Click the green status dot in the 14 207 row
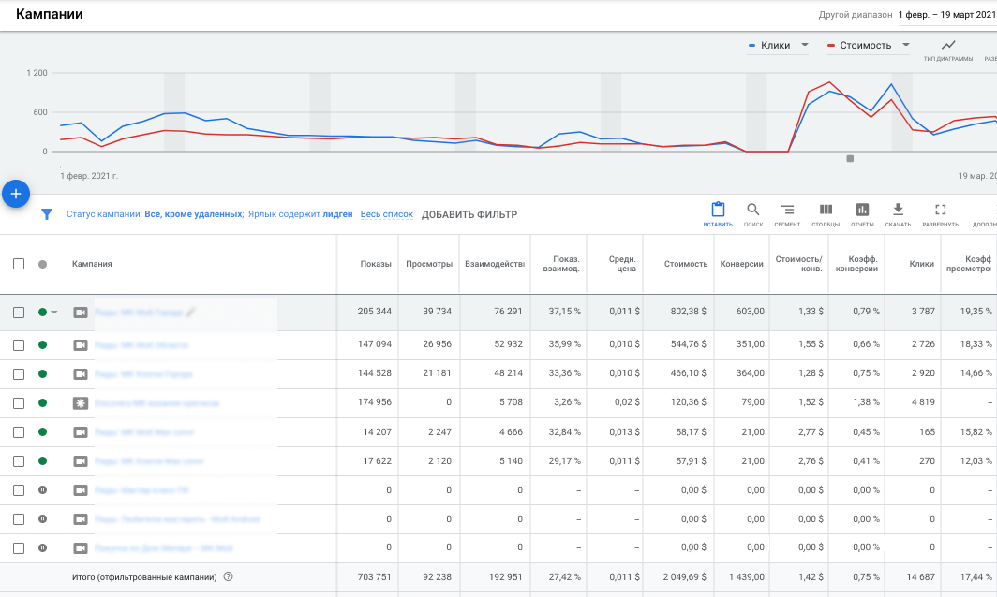 pyautogui.click(x=42, y=432)
